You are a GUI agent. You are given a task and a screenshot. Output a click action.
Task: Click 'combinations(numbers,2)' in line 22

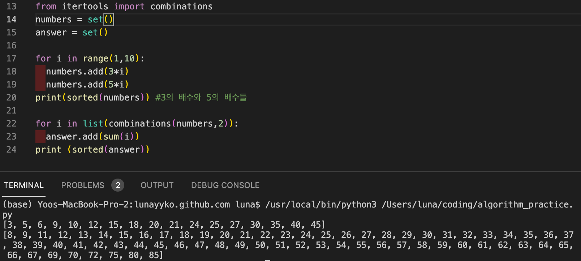[x=168, y=124]
